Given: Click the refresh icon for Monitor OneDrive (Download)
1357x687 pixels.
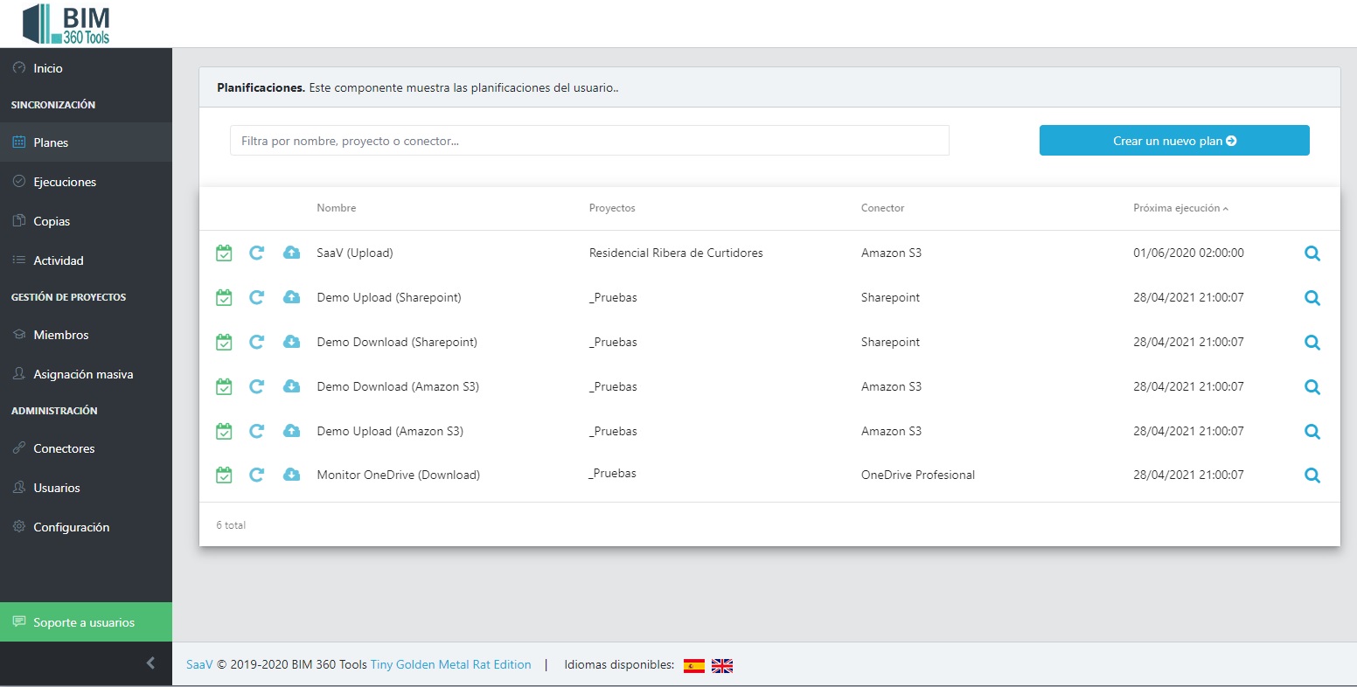Looking at the screenshot, I should (x=256, y=475).
